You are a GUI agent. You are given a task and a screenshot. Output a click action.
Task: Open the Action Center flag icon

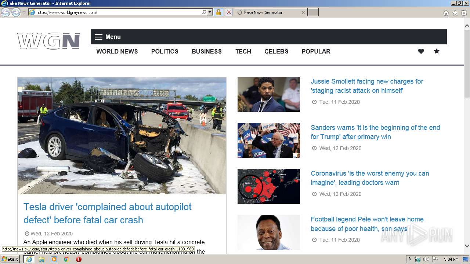435,259
